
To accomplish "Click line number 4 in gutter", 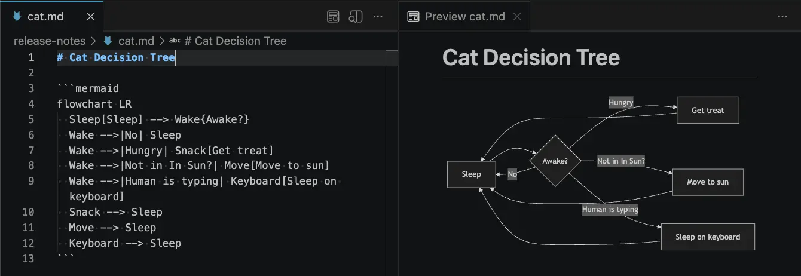I will (x=31, y=104).
